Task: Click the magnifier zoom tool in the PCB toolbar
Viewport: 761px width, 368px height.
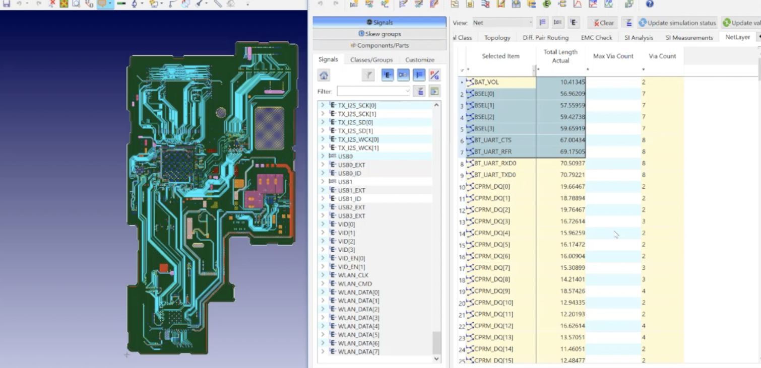Action: tap(76, 4)
